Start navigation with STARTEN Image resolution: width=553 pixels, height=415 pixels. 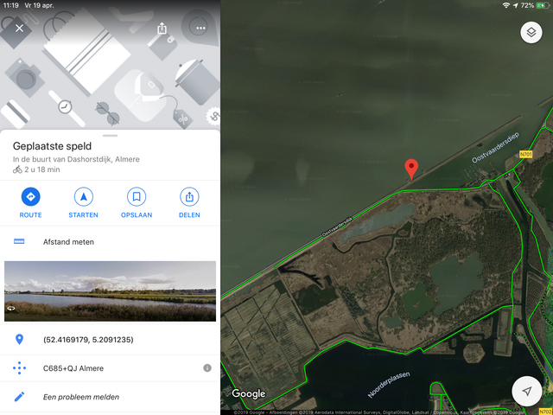pos(84,203)
